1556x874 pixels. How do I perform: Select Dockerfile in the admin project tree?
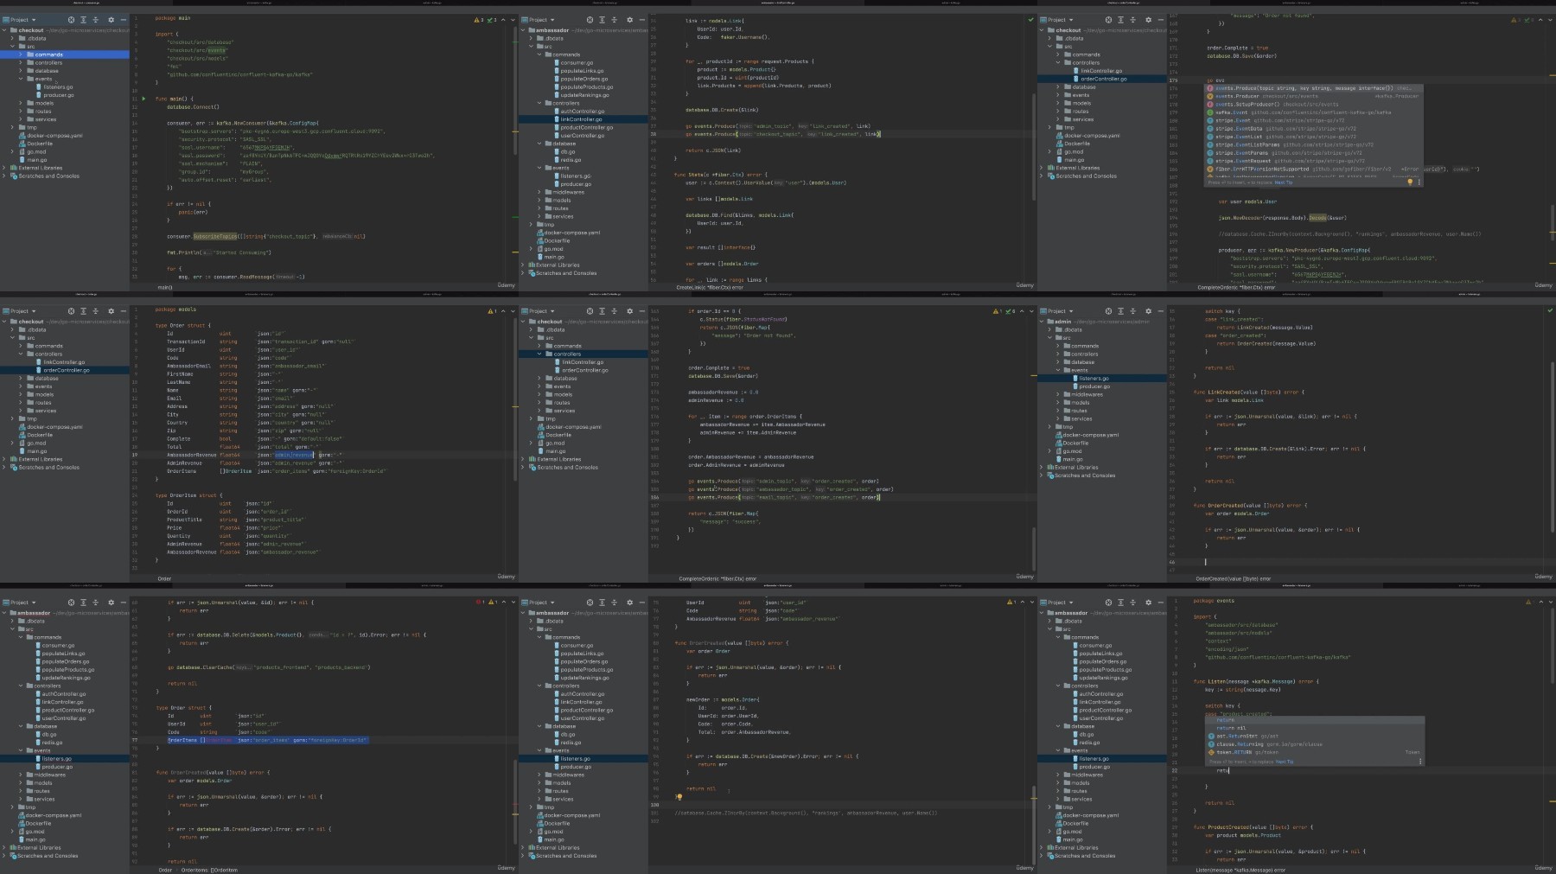click(1075, 443)
